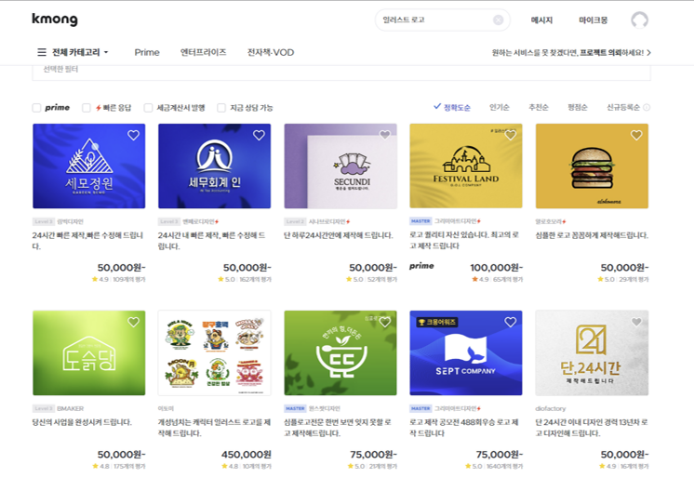Image resolution: width=694 pixels, height=478 pixels.
Task: Open the 엔터프라이즈 menu item
Action: 203,52
